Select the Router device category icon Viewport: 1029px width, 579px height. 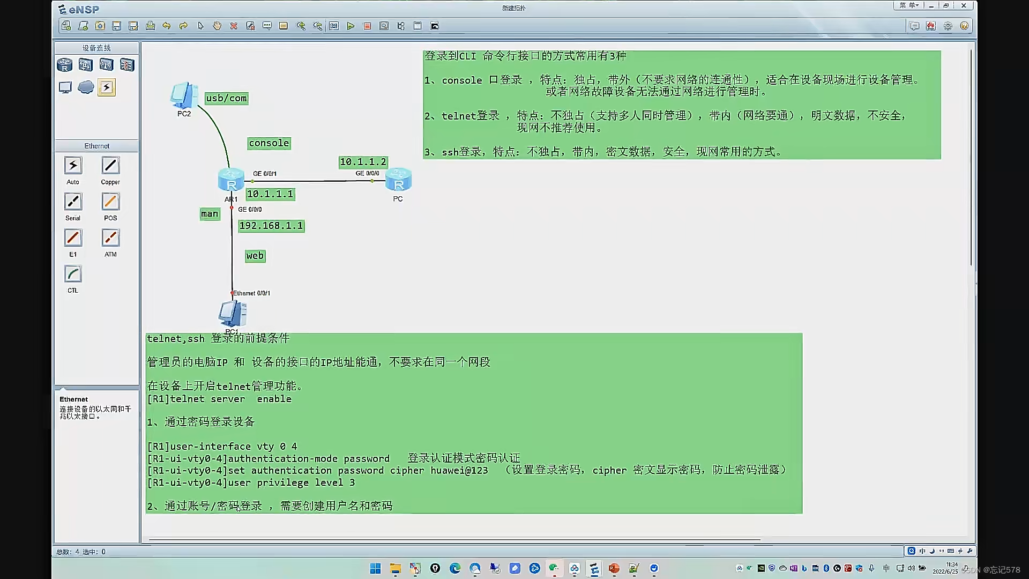(64, 65)
